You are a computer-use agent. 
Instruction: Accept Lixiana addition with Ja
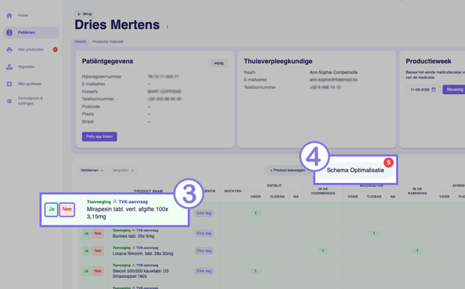click(86, 251)
